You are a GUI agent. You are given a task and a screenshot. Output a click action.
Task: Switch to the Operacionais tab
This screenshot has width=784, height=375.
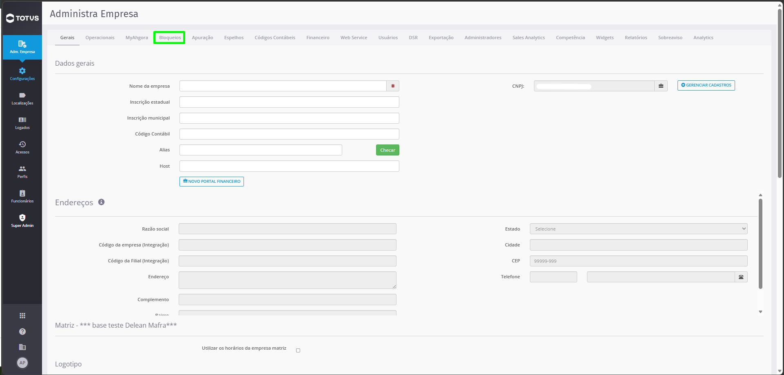pyautogui.click(x=100, y=38)
